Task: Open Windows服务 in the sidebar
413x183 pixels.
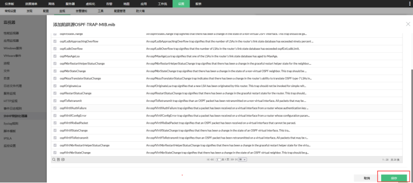Action: (x=12, y=48)
